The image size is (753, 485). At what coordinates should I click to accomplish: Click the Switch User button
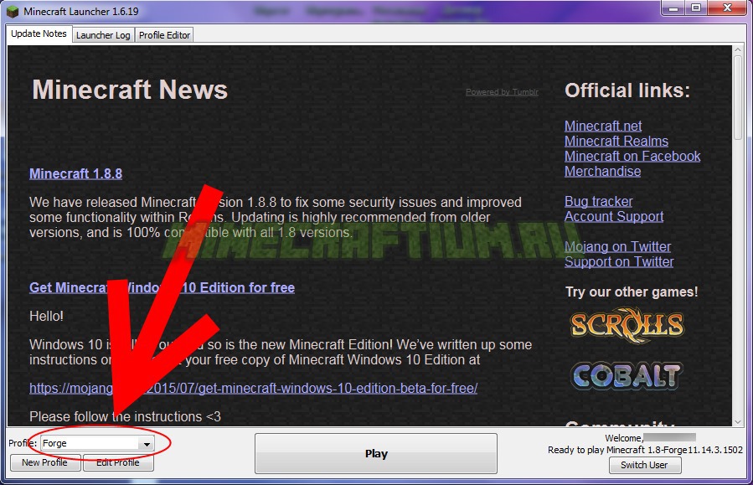coord(644,465)
